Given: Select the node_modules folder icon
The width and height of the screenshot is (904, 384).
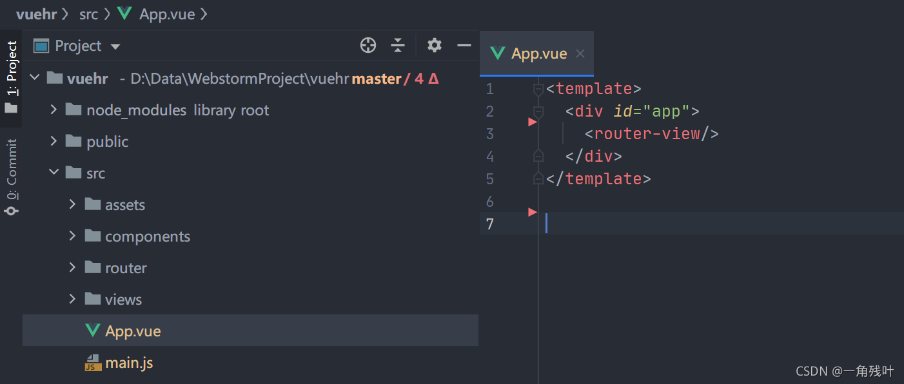Looking at the screenshot, I should pos(74,110).
